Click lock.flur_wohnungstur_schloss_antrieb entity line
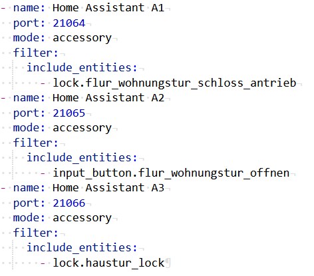This screenshot has height=276, width=314. tap(174, 83)
